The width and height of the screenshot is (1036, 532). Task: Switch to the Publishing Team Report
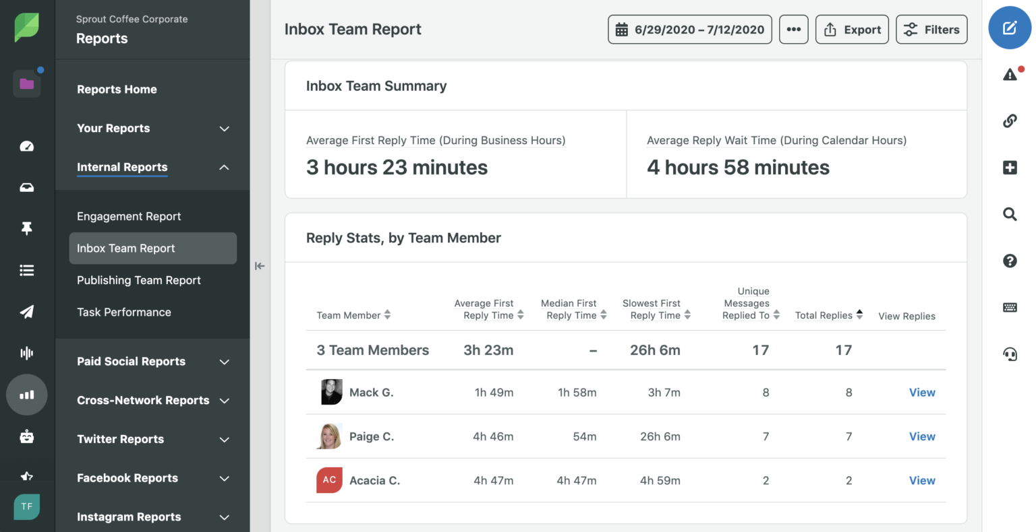tap(138, 280)
